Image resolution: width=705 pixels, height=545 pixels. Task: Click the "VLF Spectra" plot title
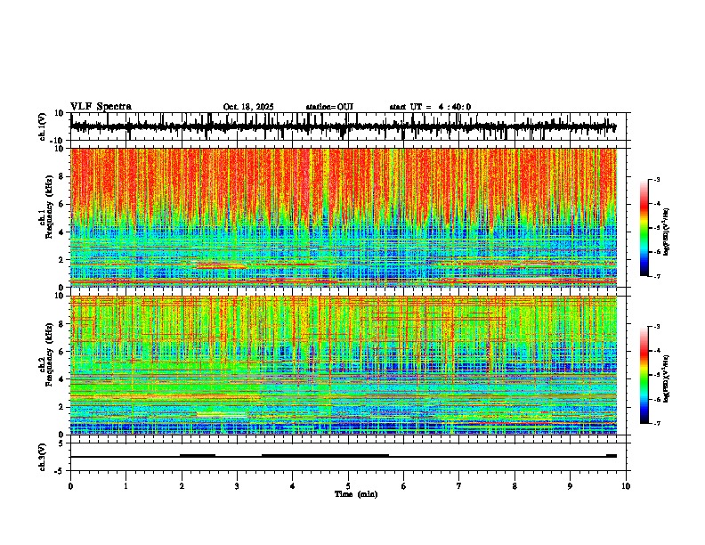[101, 107]
